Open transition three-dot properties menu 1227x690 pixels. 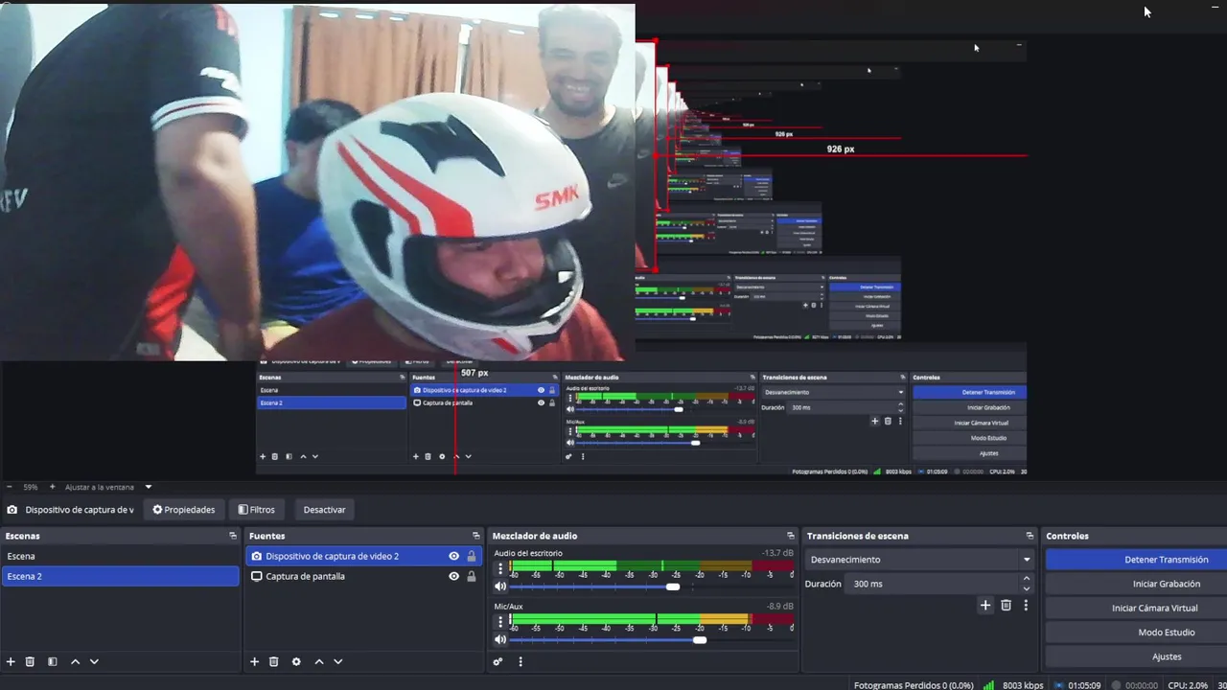tap(1026, 605)
